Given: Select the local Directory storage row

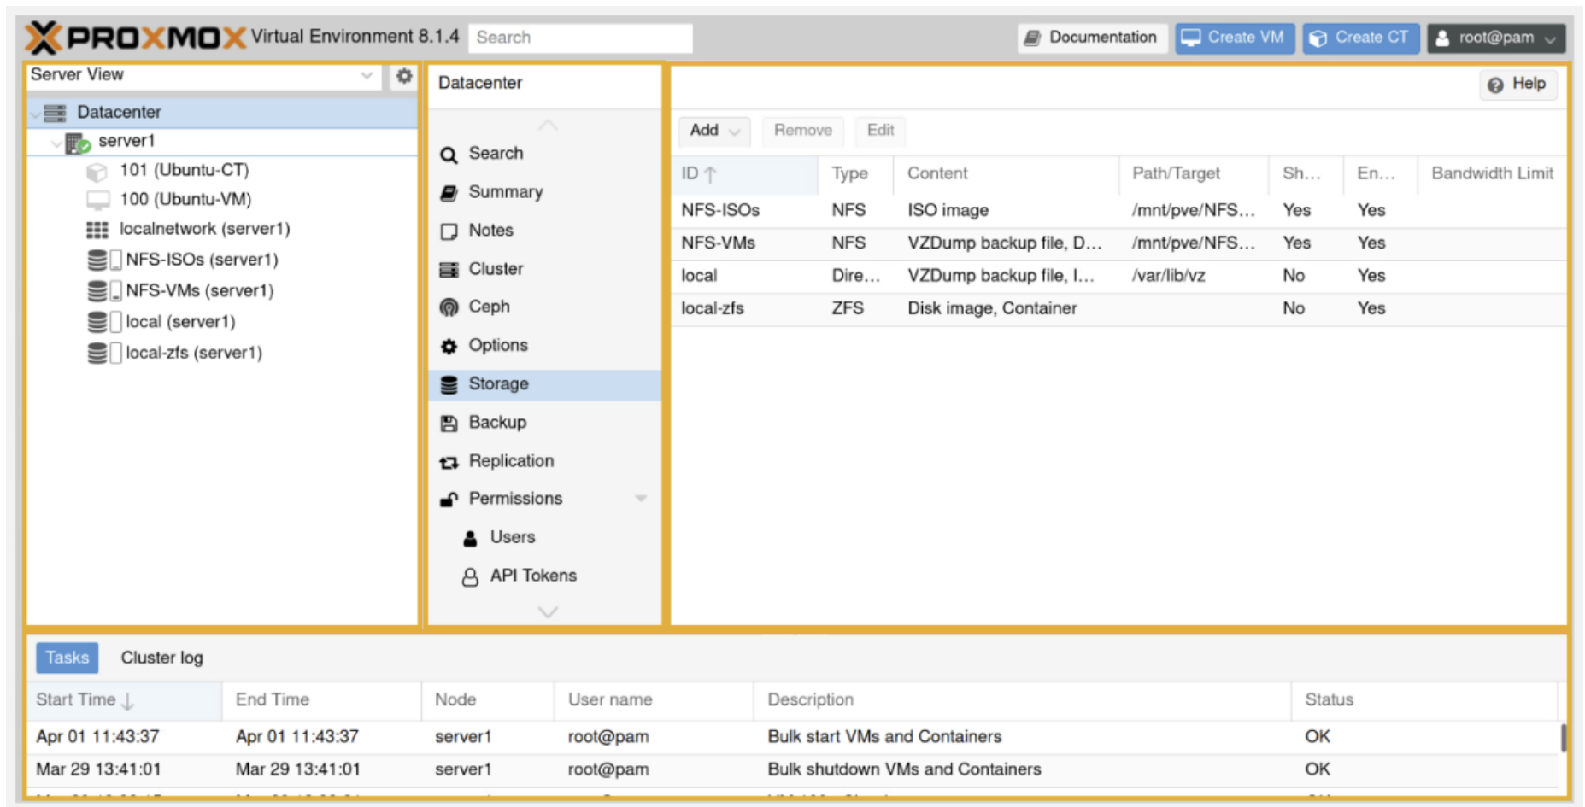Looking at the screenshot, I should [x=1119, y=277].
